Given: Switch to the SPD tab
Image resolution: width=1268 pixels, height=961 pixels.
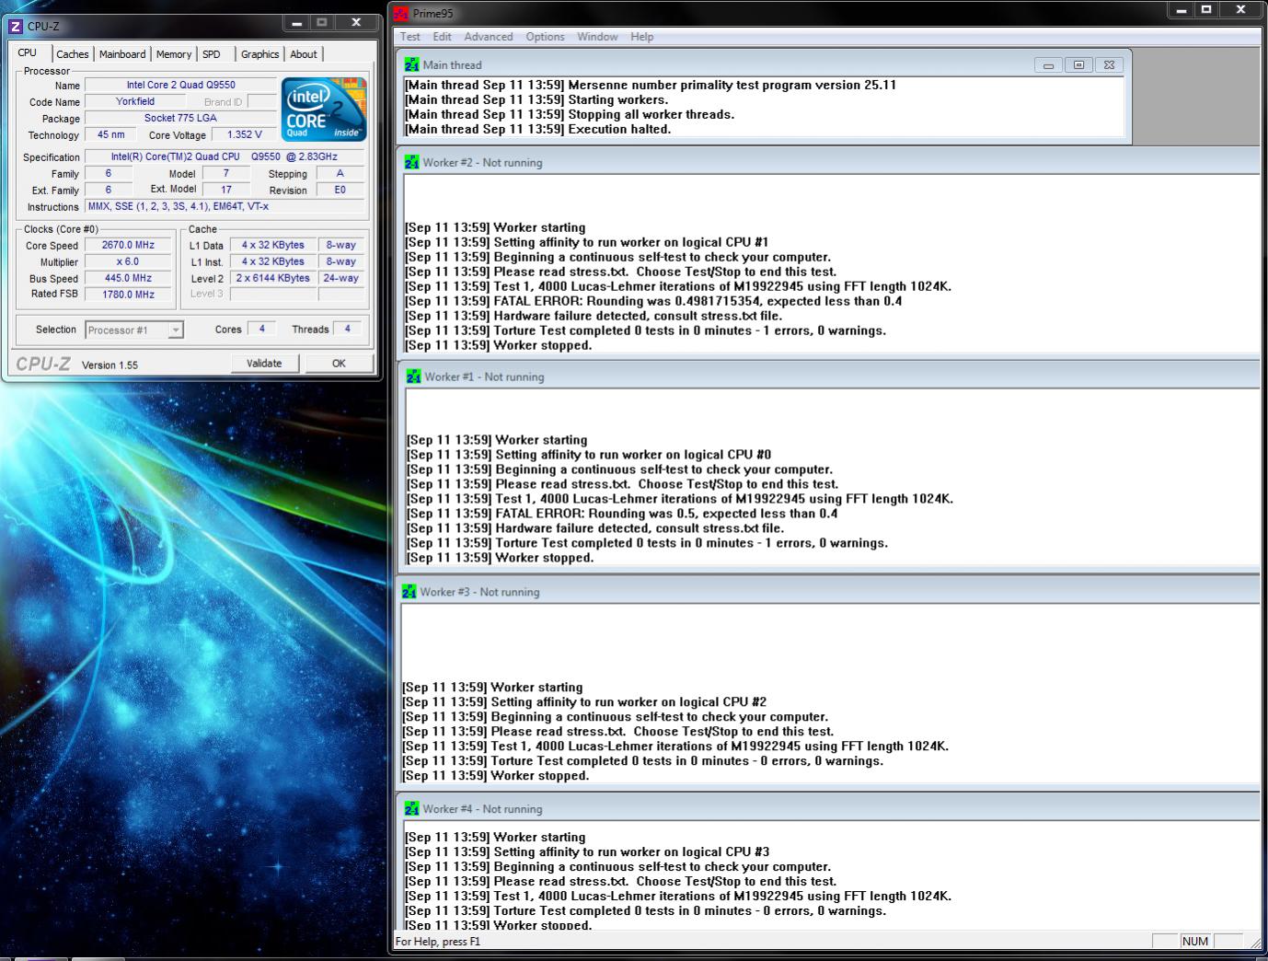Looking at the screenshot, I should tap(212, 54).
